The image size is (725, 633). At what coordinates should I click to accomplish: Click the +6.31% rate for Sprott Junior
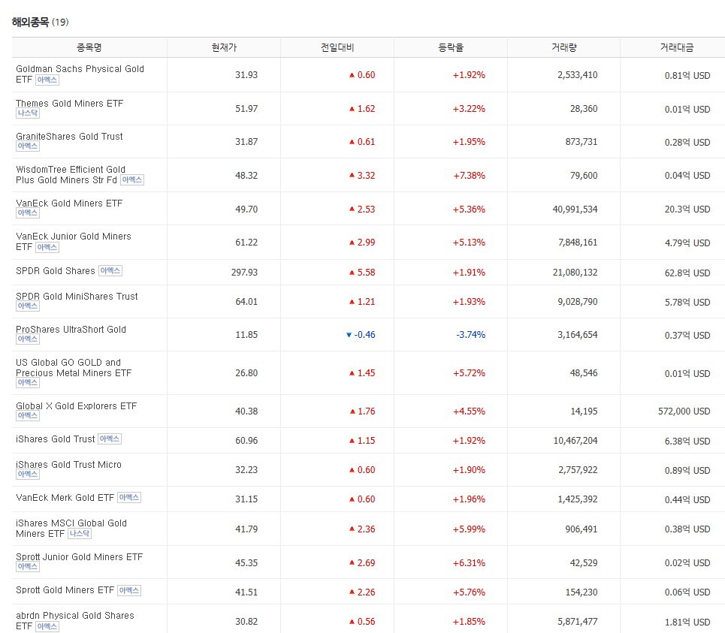coord(470,562)
